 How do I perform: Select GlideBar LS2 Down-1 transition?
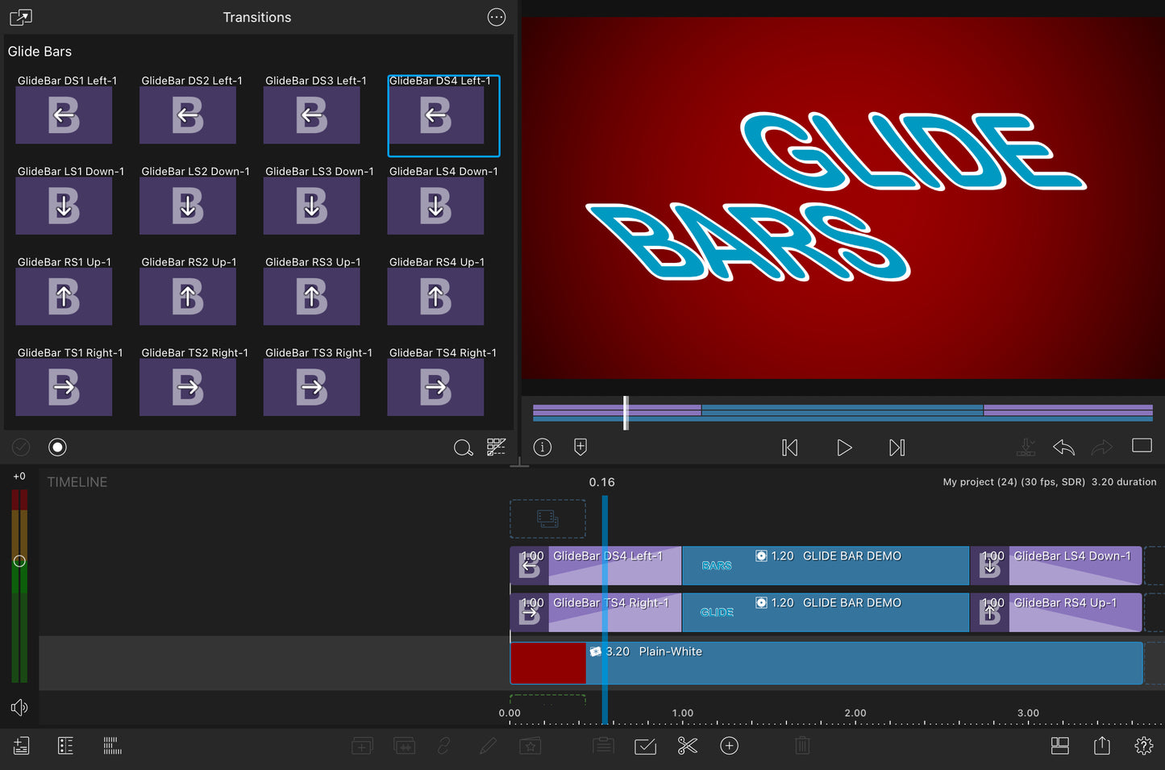coord(188,206)
